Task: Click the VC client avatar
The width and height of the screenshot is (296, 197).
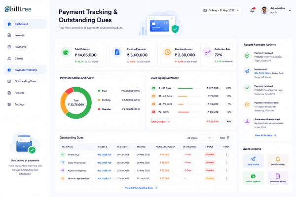Action: 63,154
